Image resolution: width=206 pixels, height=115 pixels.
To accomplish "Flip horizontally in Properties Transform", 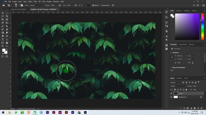I will click(x=189, y=63).
